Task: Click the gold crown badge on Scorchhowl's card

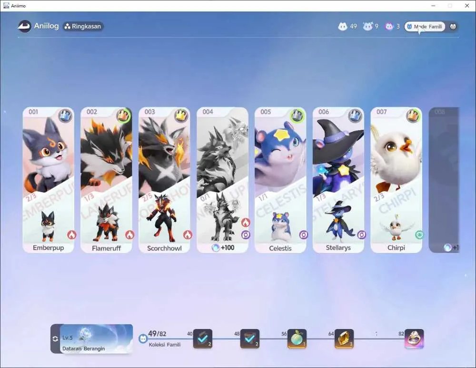Action: pos(181,116)
